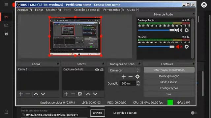Move scene up in Cenas panel

click(x=36, y=94)
